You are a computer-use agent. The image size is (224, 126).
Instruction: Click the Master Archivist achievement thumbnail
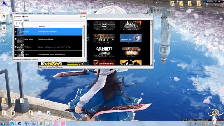[x=21, y=39]
